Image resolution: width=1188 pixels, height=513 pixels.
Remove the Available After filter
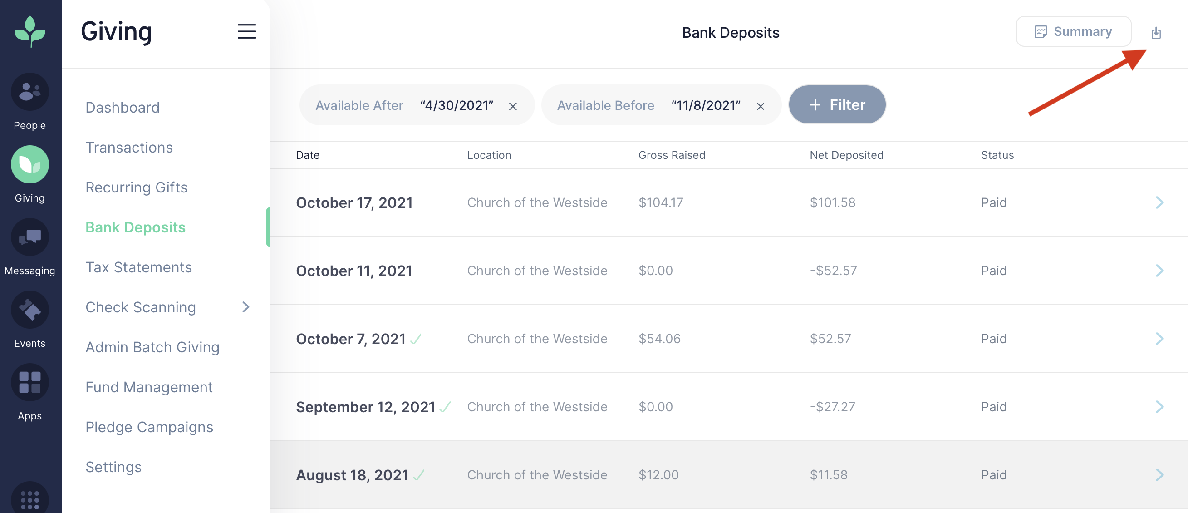pos(513,106)
